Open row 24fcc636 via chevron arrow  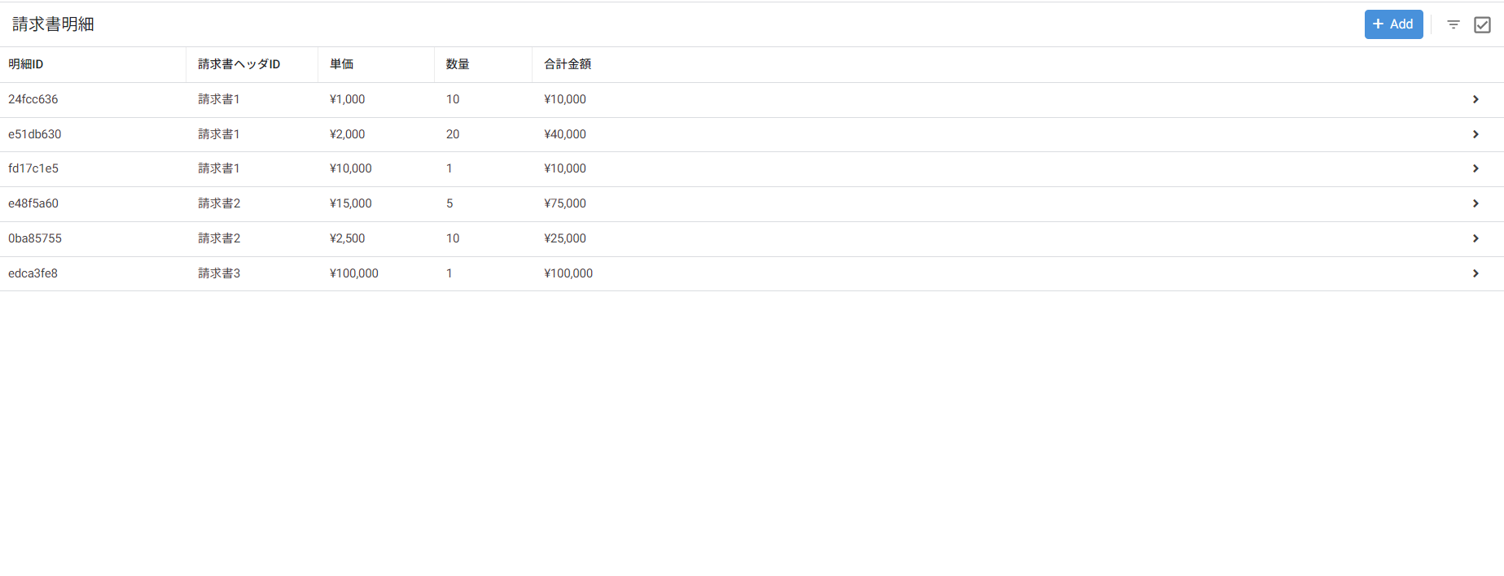tap(1475, 99)
